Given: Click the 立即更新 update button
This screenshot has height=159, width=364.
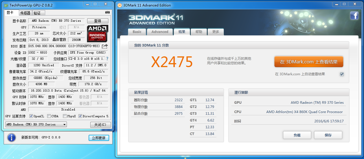Looking at the screenshot, I should coord(98,138).
